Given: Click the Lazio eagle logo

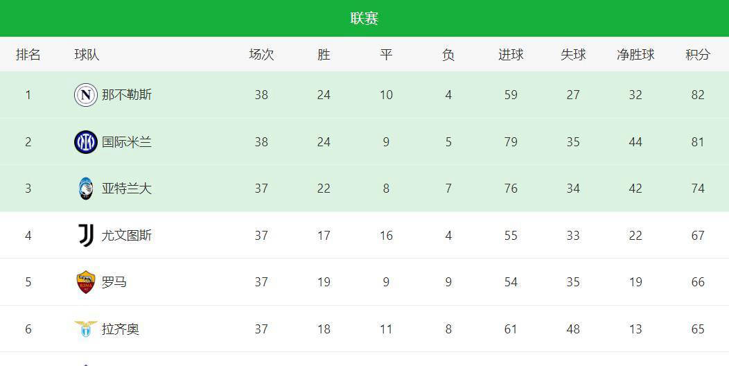Looking at the screenshot, I should [85, 329].
